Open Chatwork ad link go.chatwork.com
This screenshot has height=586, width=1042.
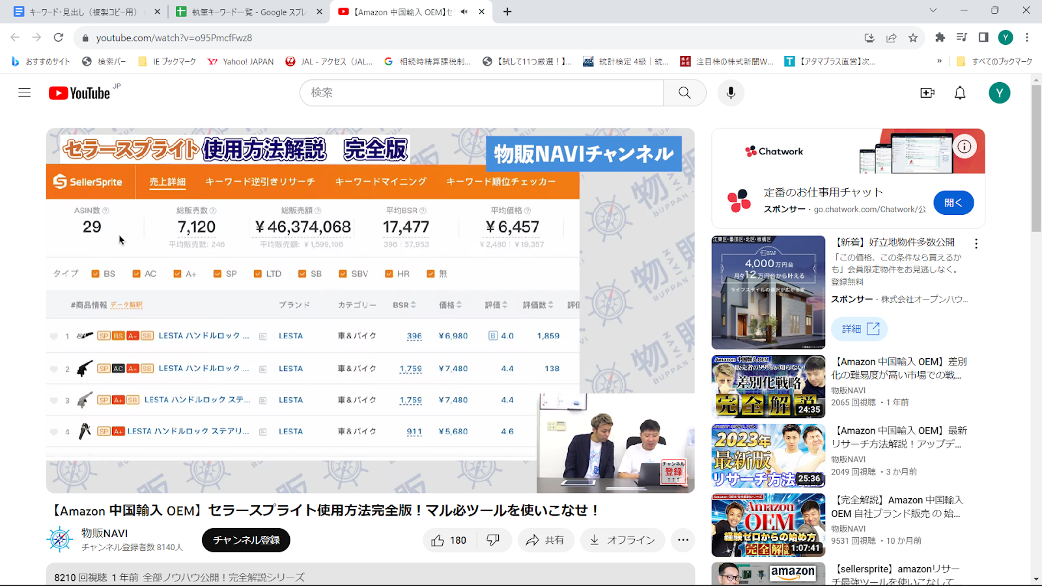(x=870, y=209)
